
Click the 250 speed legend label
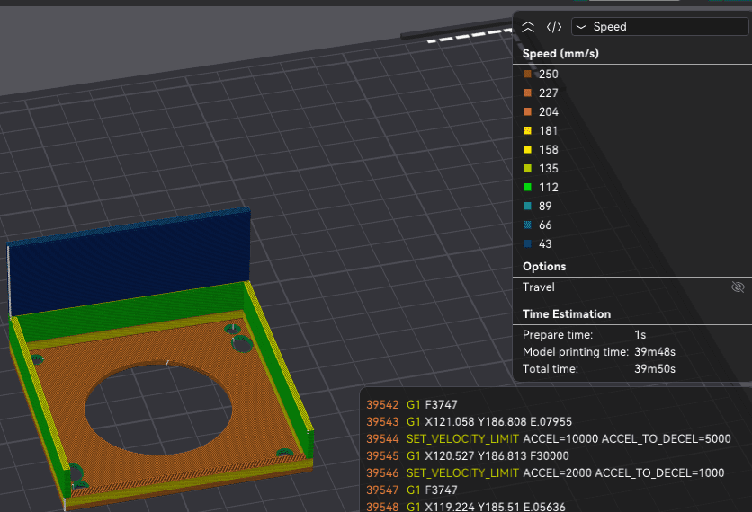(548, 74)
